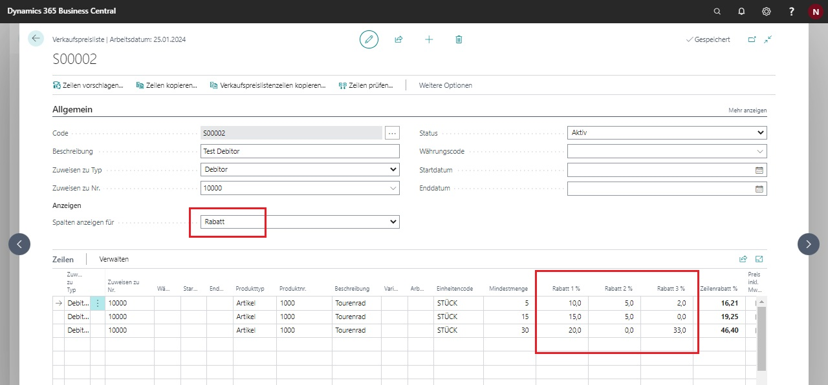The image size is (828, 385).
Task: Click 'Mehr anzeigen' link
Action: [x=747, y=110]
